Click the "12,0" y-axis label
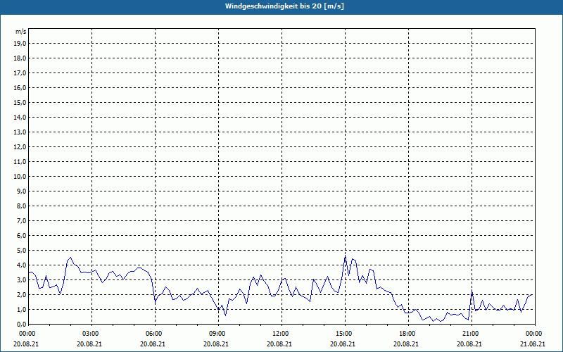Image resolution: width=563 pixels, height=352 pixels. click(20, 147)
